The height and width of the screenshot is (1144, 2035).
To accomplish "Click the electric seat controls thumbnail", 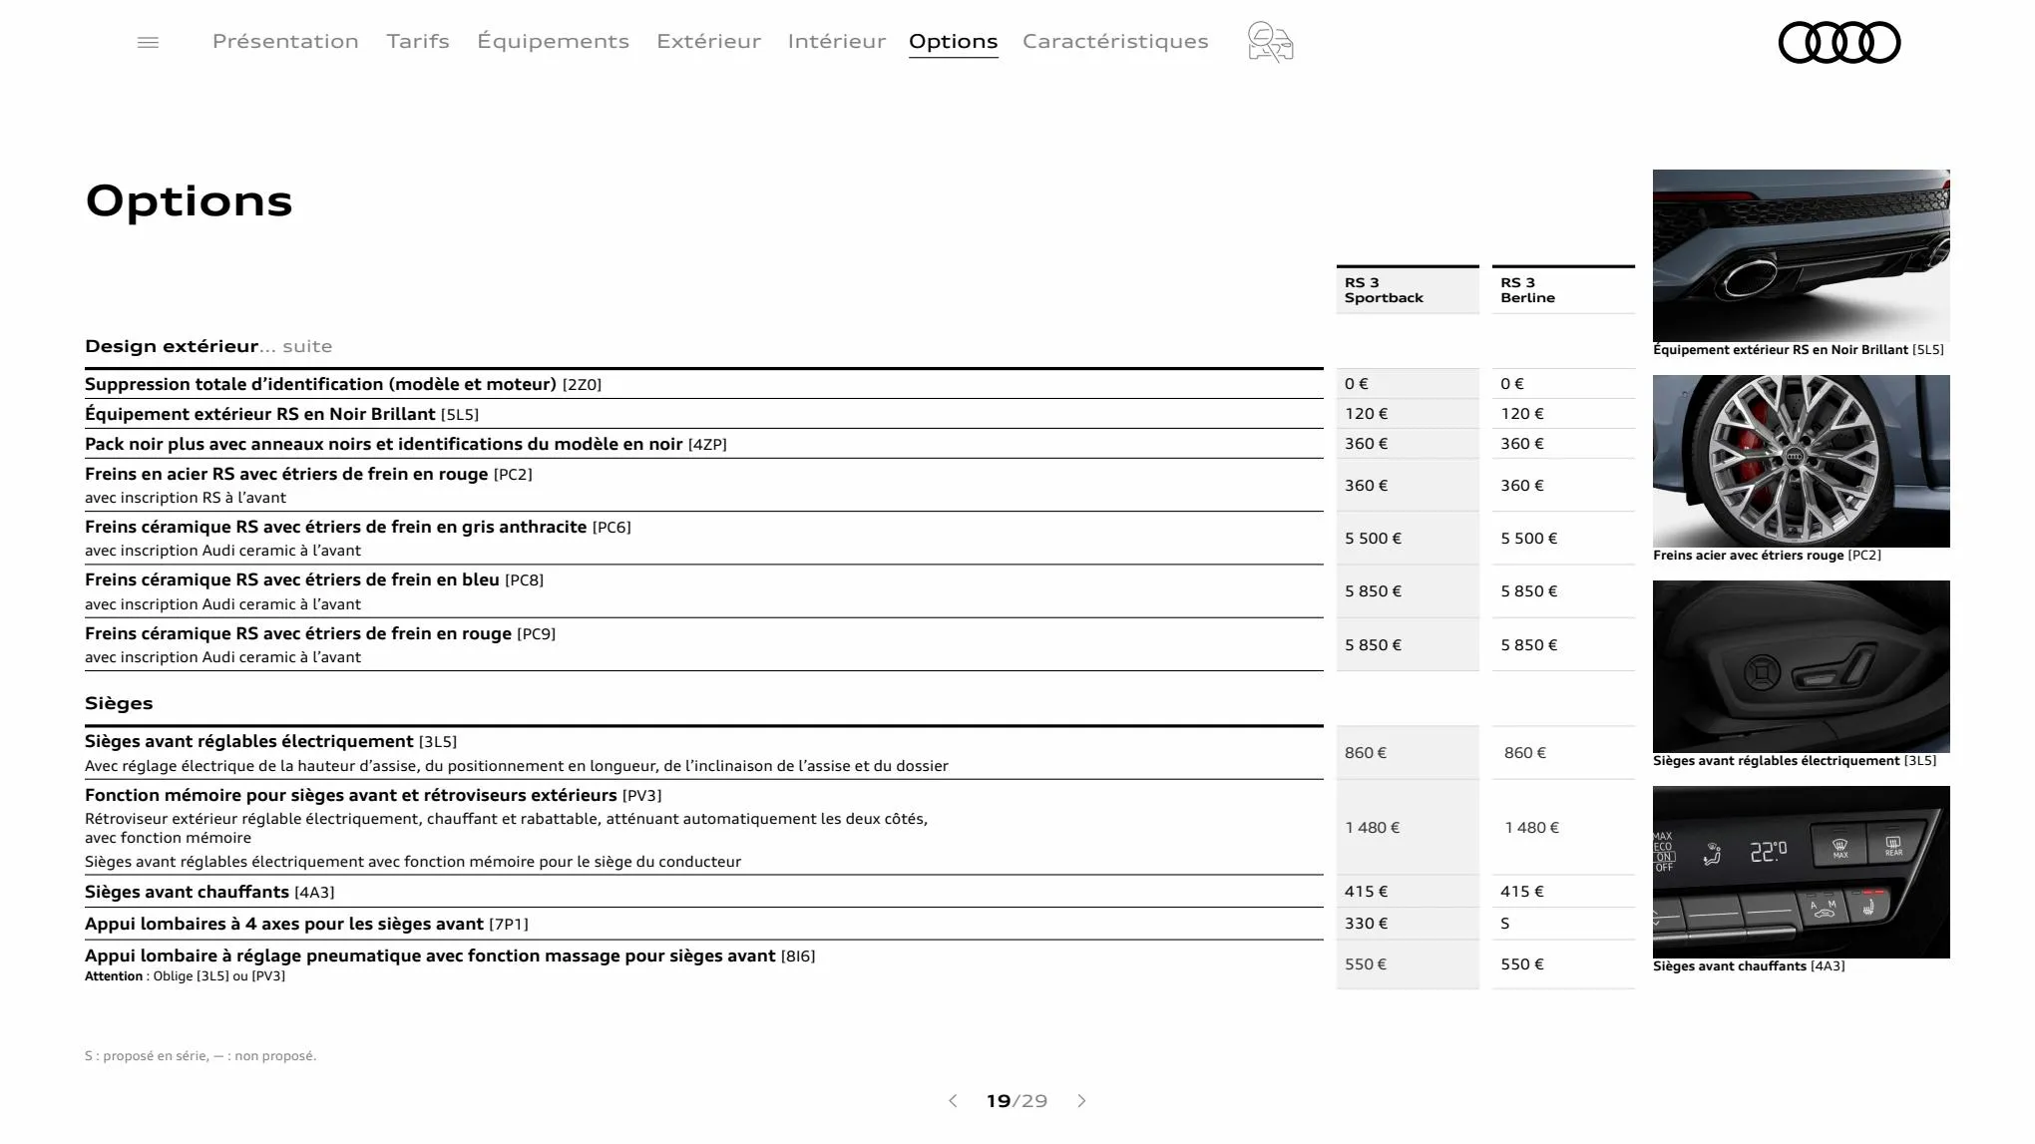I will 1801,666.
